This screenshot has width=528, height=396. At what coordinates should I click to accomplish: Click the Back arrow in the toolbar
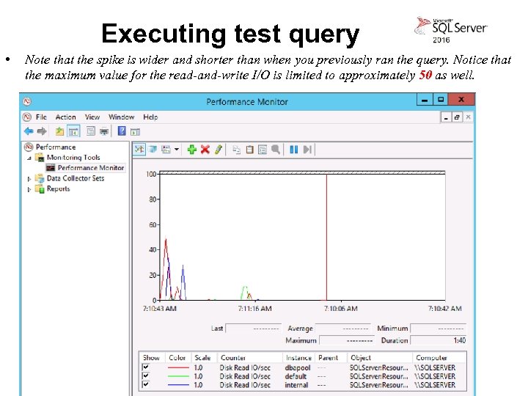(29, 131)
